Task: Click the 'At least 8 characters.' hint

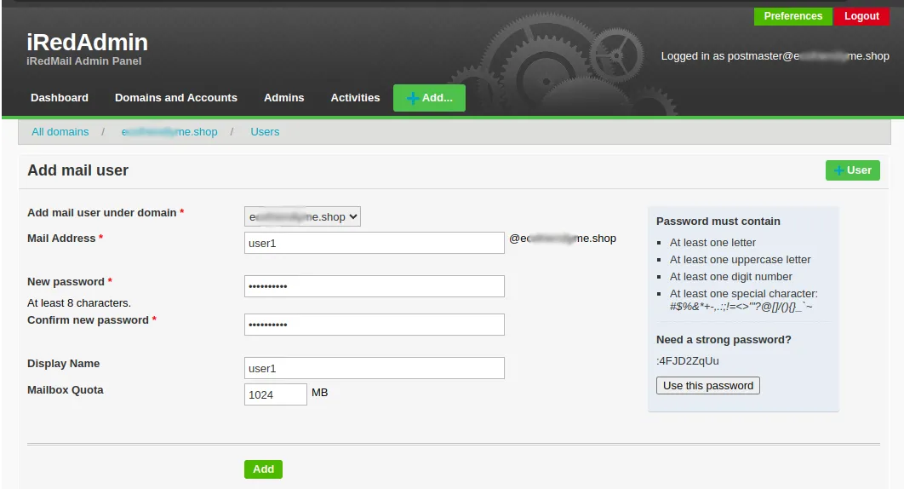Action: pos(79,303)
